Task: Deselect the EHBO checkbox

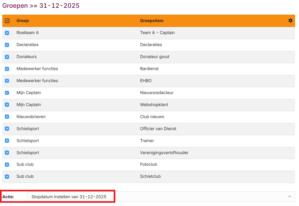Action: pyautogui.click(x=7, y=81)
